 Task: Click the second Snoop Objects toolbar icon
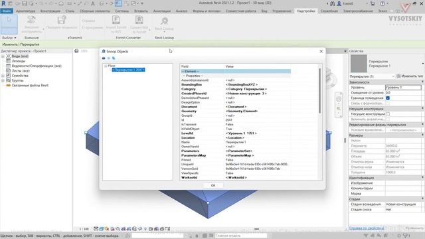coord(109,58)
